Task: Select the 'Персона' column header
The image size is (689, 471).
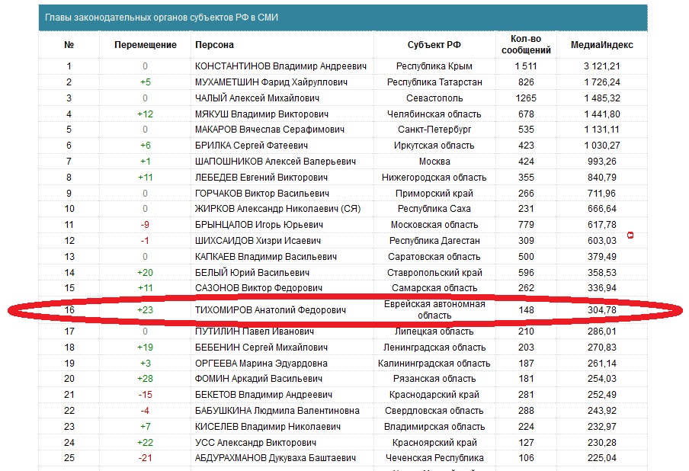Action: [214, 45]
